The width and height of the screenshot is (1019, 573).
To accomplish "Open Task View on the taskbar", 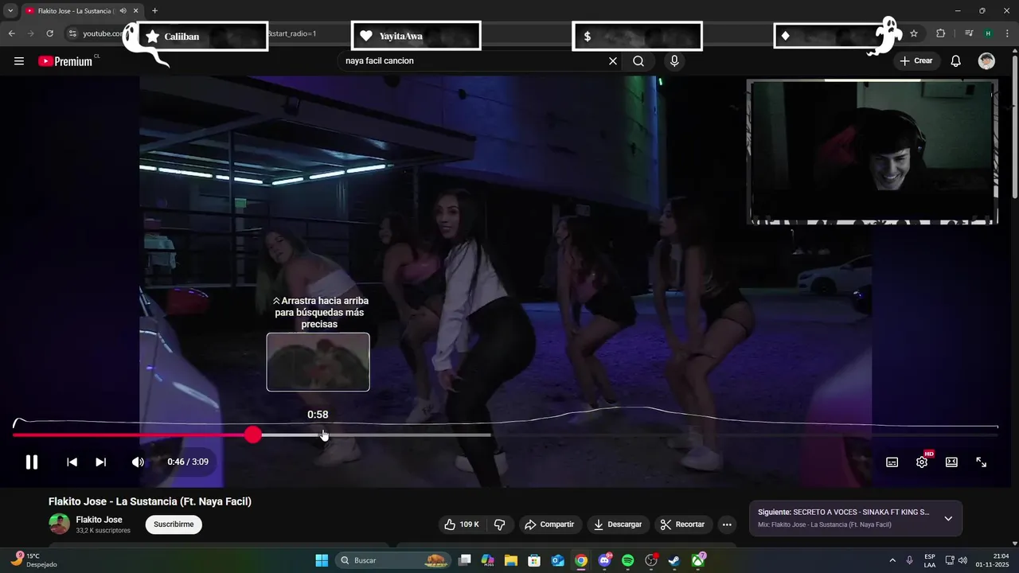I will [x=465, y=560].
